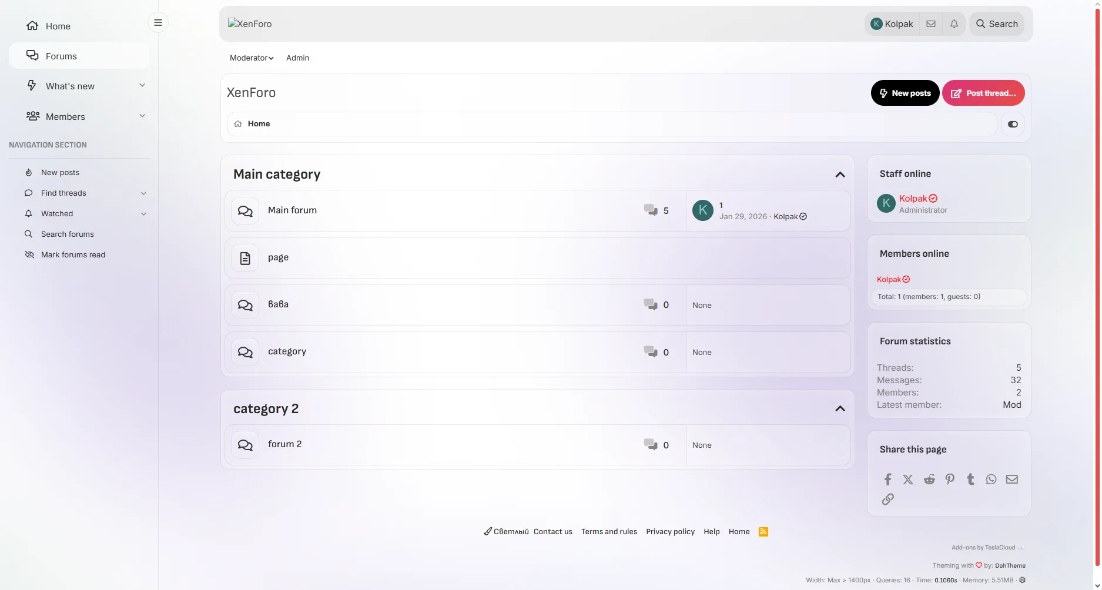The width and height of the screenshot is (1102, 590).
Task: Click the BaBa forum node icon
Action: click(x=245, y=305)
